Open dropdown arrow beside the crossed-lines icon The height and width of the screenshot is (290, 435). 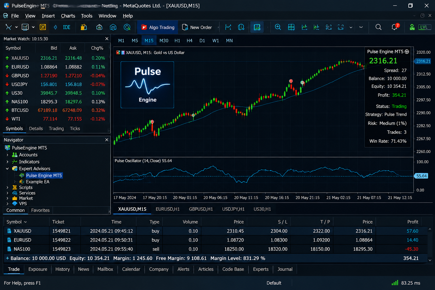[16, 27]
